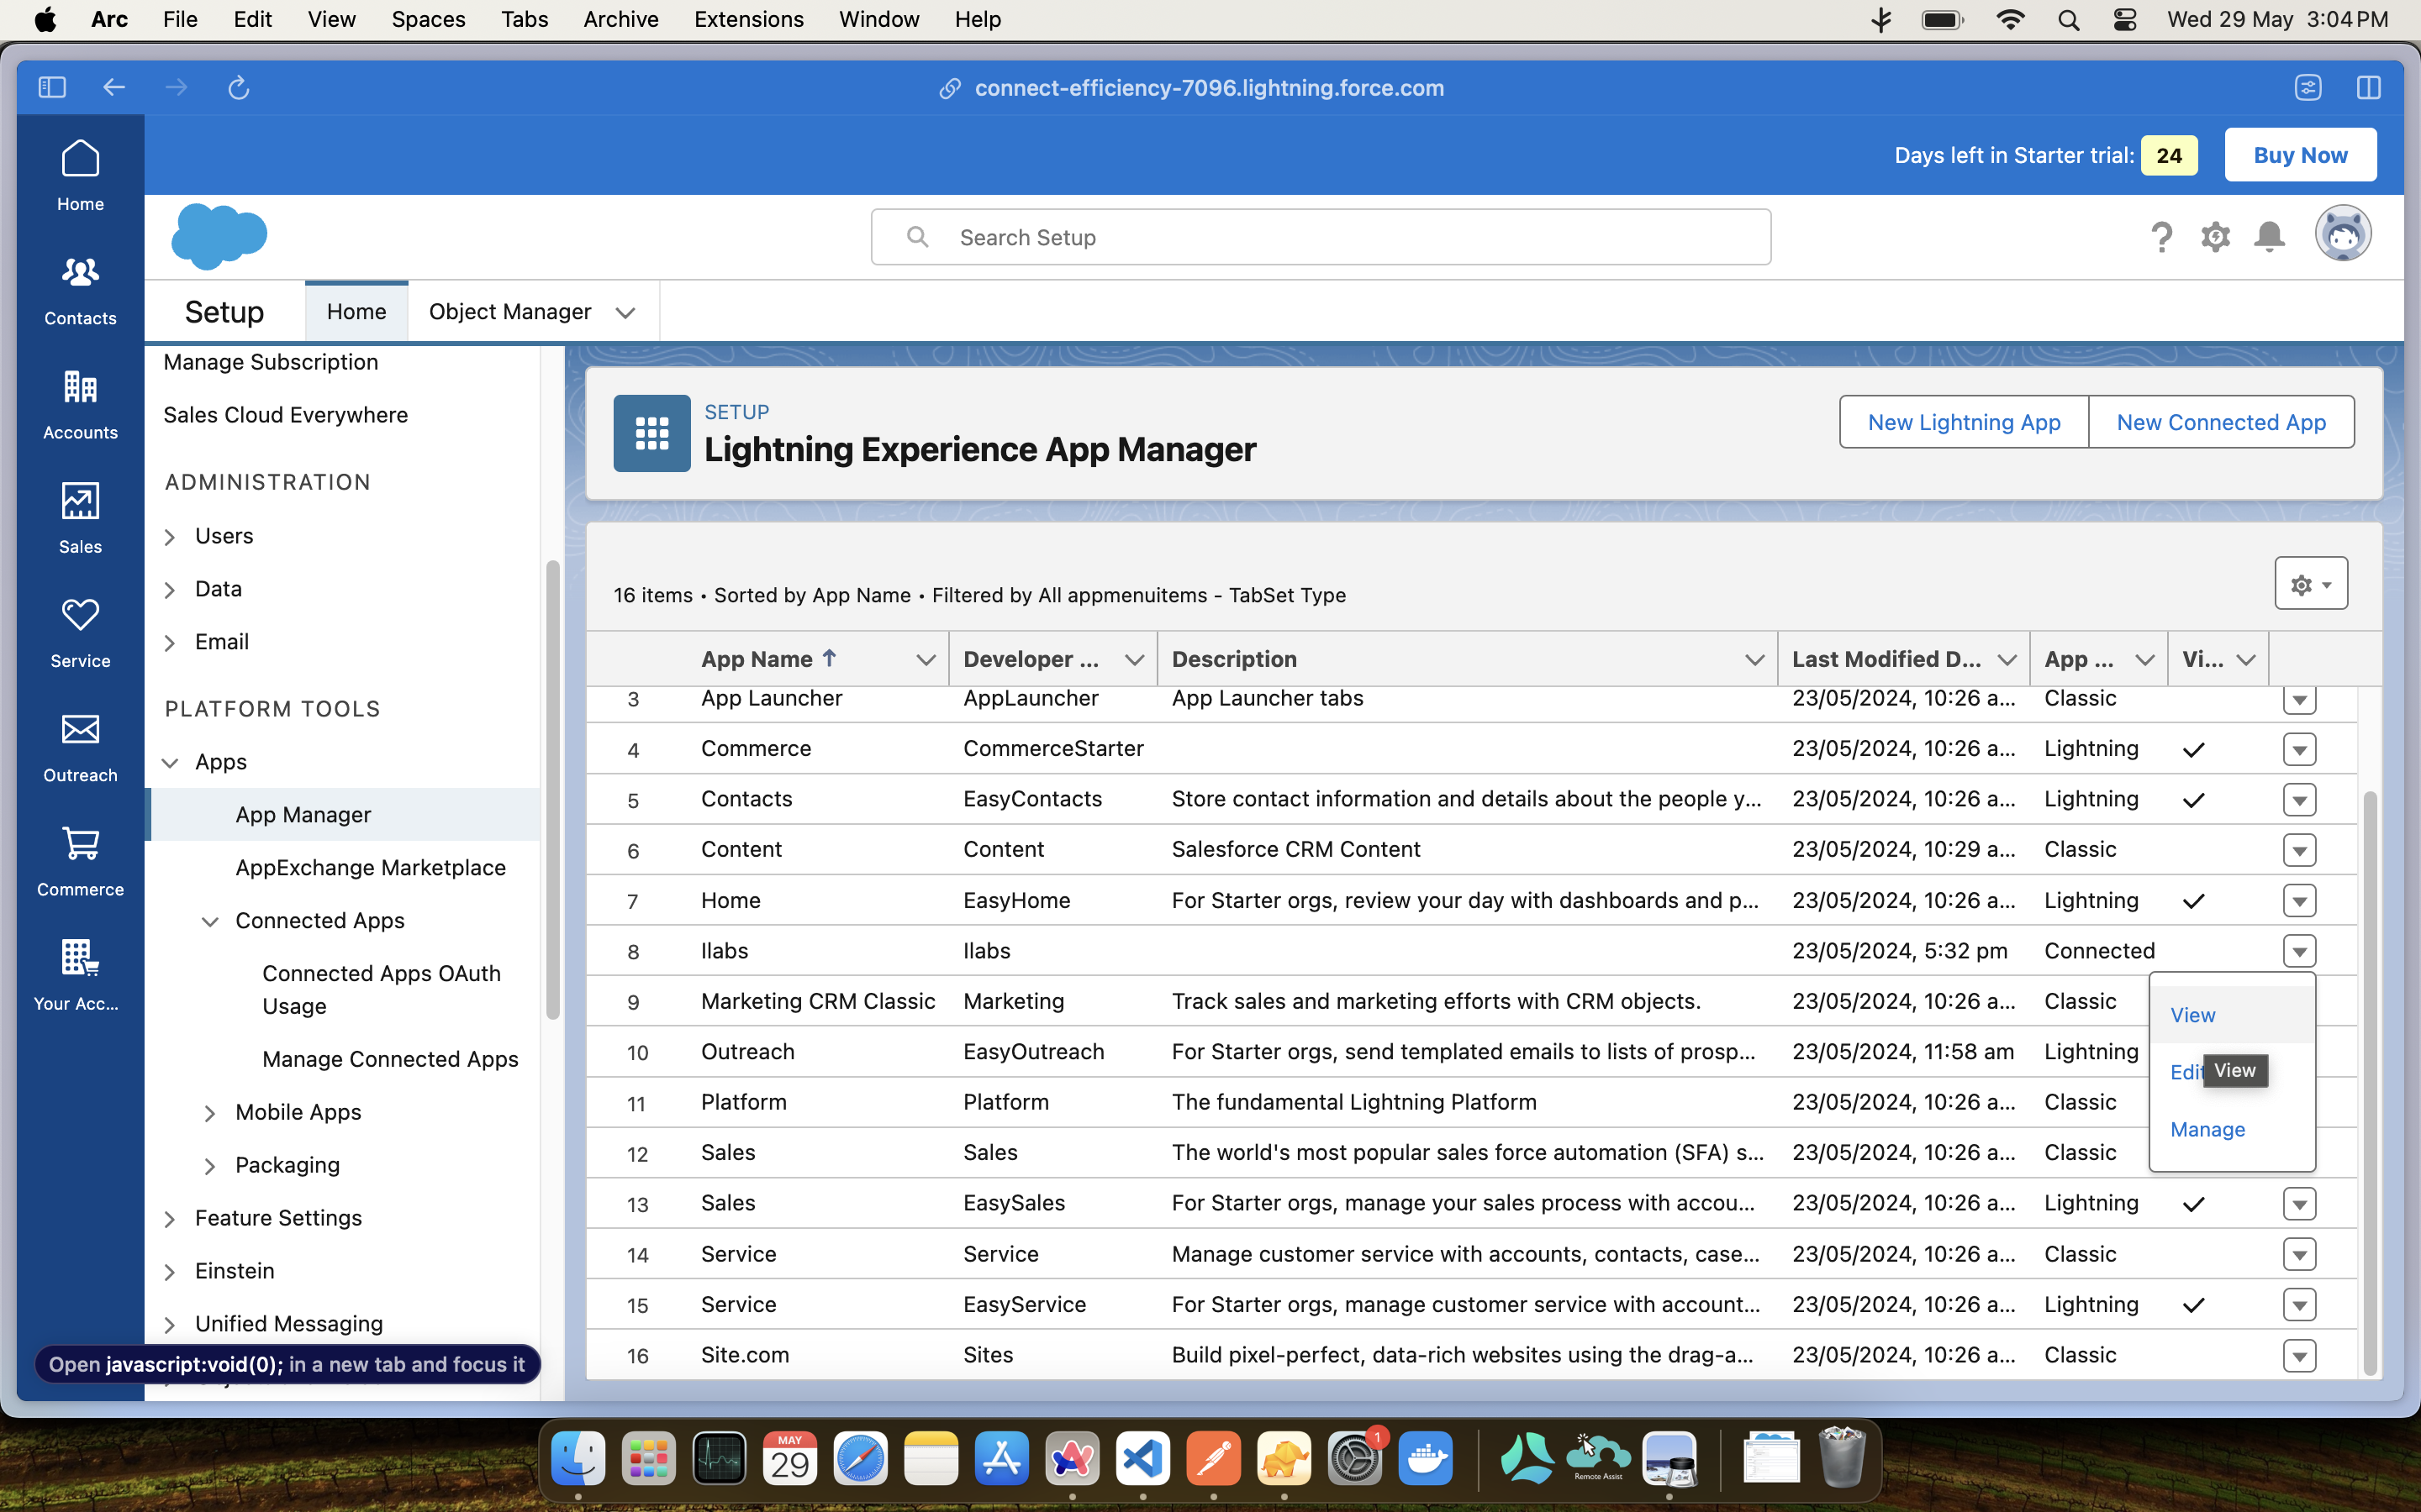
Task: Click the notifications bell icon
Action: pos(2269,237)
